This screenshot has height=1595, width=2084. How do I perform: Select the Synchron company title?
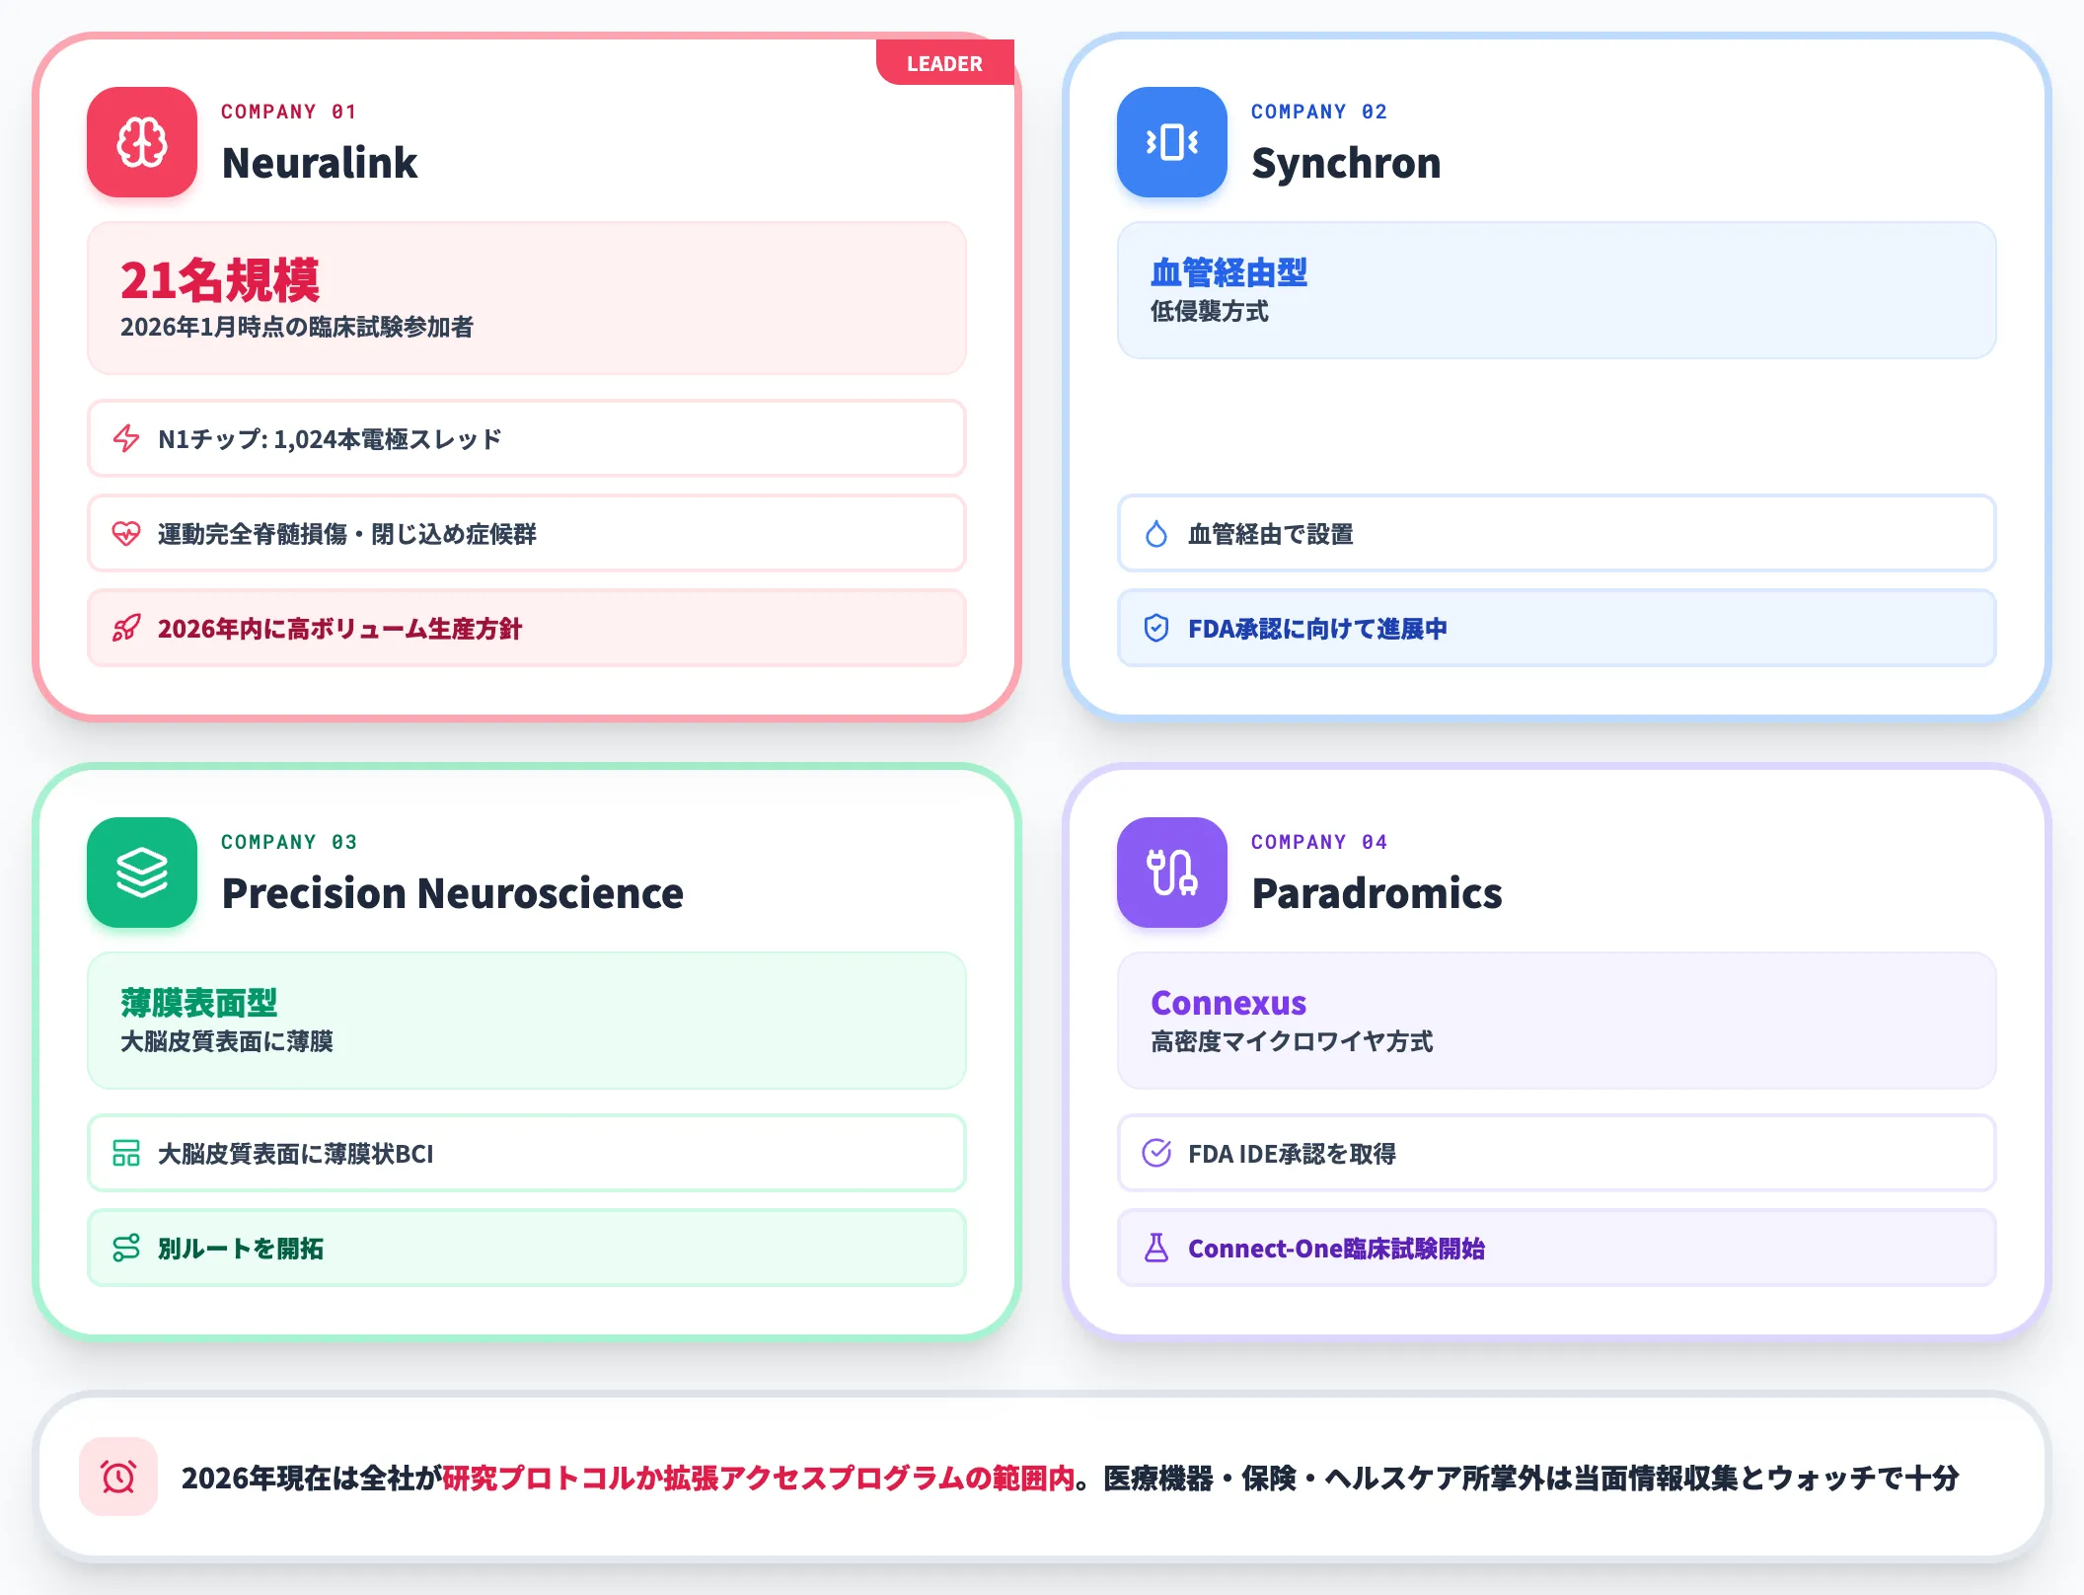1346,163
